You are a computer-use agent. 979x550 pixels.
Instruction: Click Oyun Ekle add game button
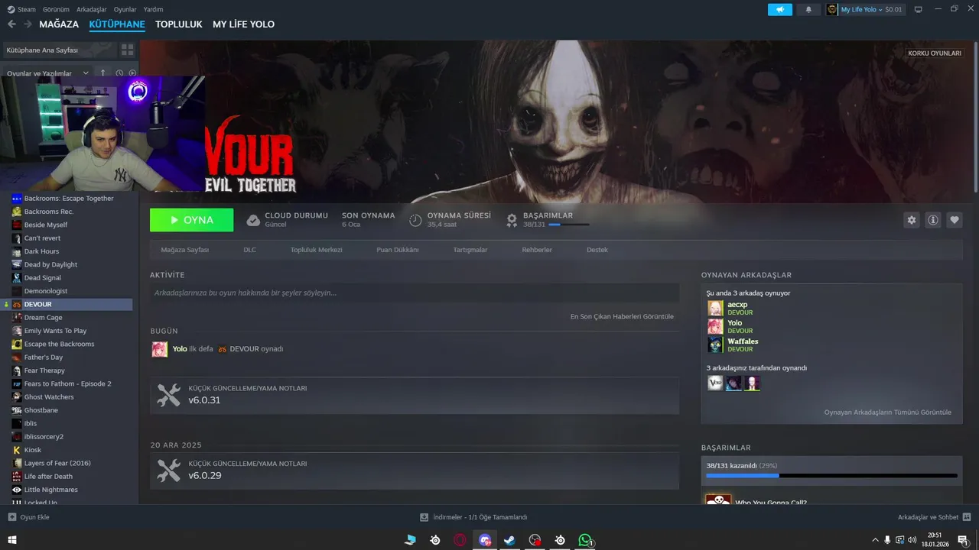tap(28, 517)
